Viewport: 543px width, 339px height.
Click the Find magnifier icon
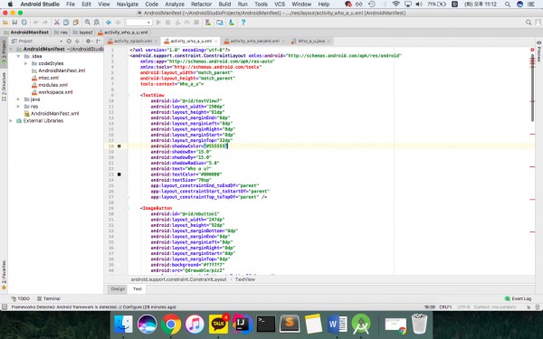click(x=87, y=23)
